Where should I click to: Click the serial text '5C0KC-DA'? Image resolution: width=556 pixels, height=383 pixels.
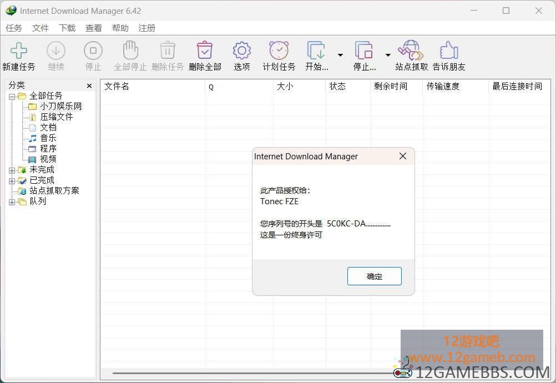[x=346, y=224]
